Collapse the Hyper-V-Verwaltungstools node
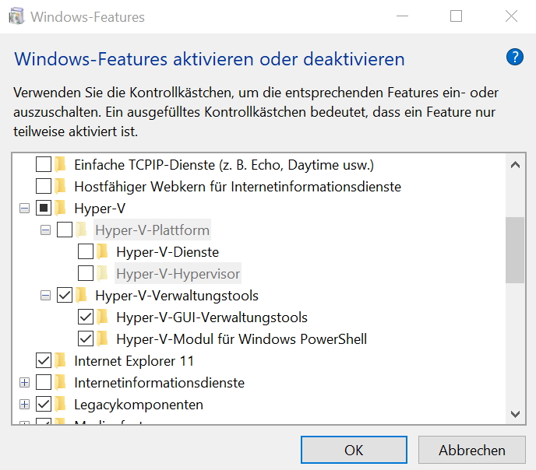 click(x=45, y=296)
